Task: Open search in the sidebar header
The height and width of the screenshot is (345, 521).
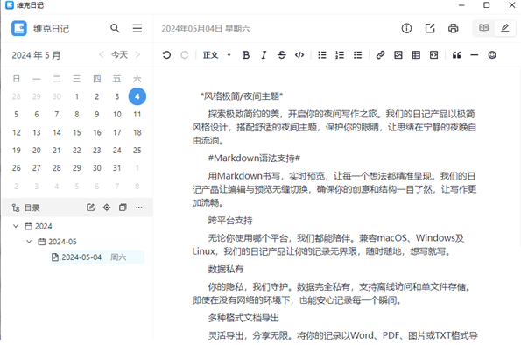Action: point(115,28)
